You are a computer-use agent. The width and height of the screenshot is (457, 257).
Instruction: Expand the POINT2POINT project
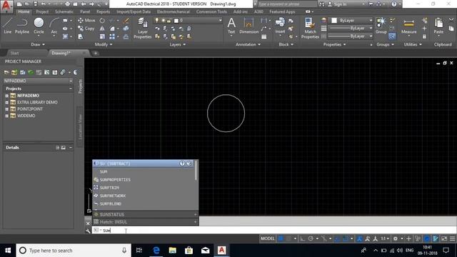[x=6, y=109]
